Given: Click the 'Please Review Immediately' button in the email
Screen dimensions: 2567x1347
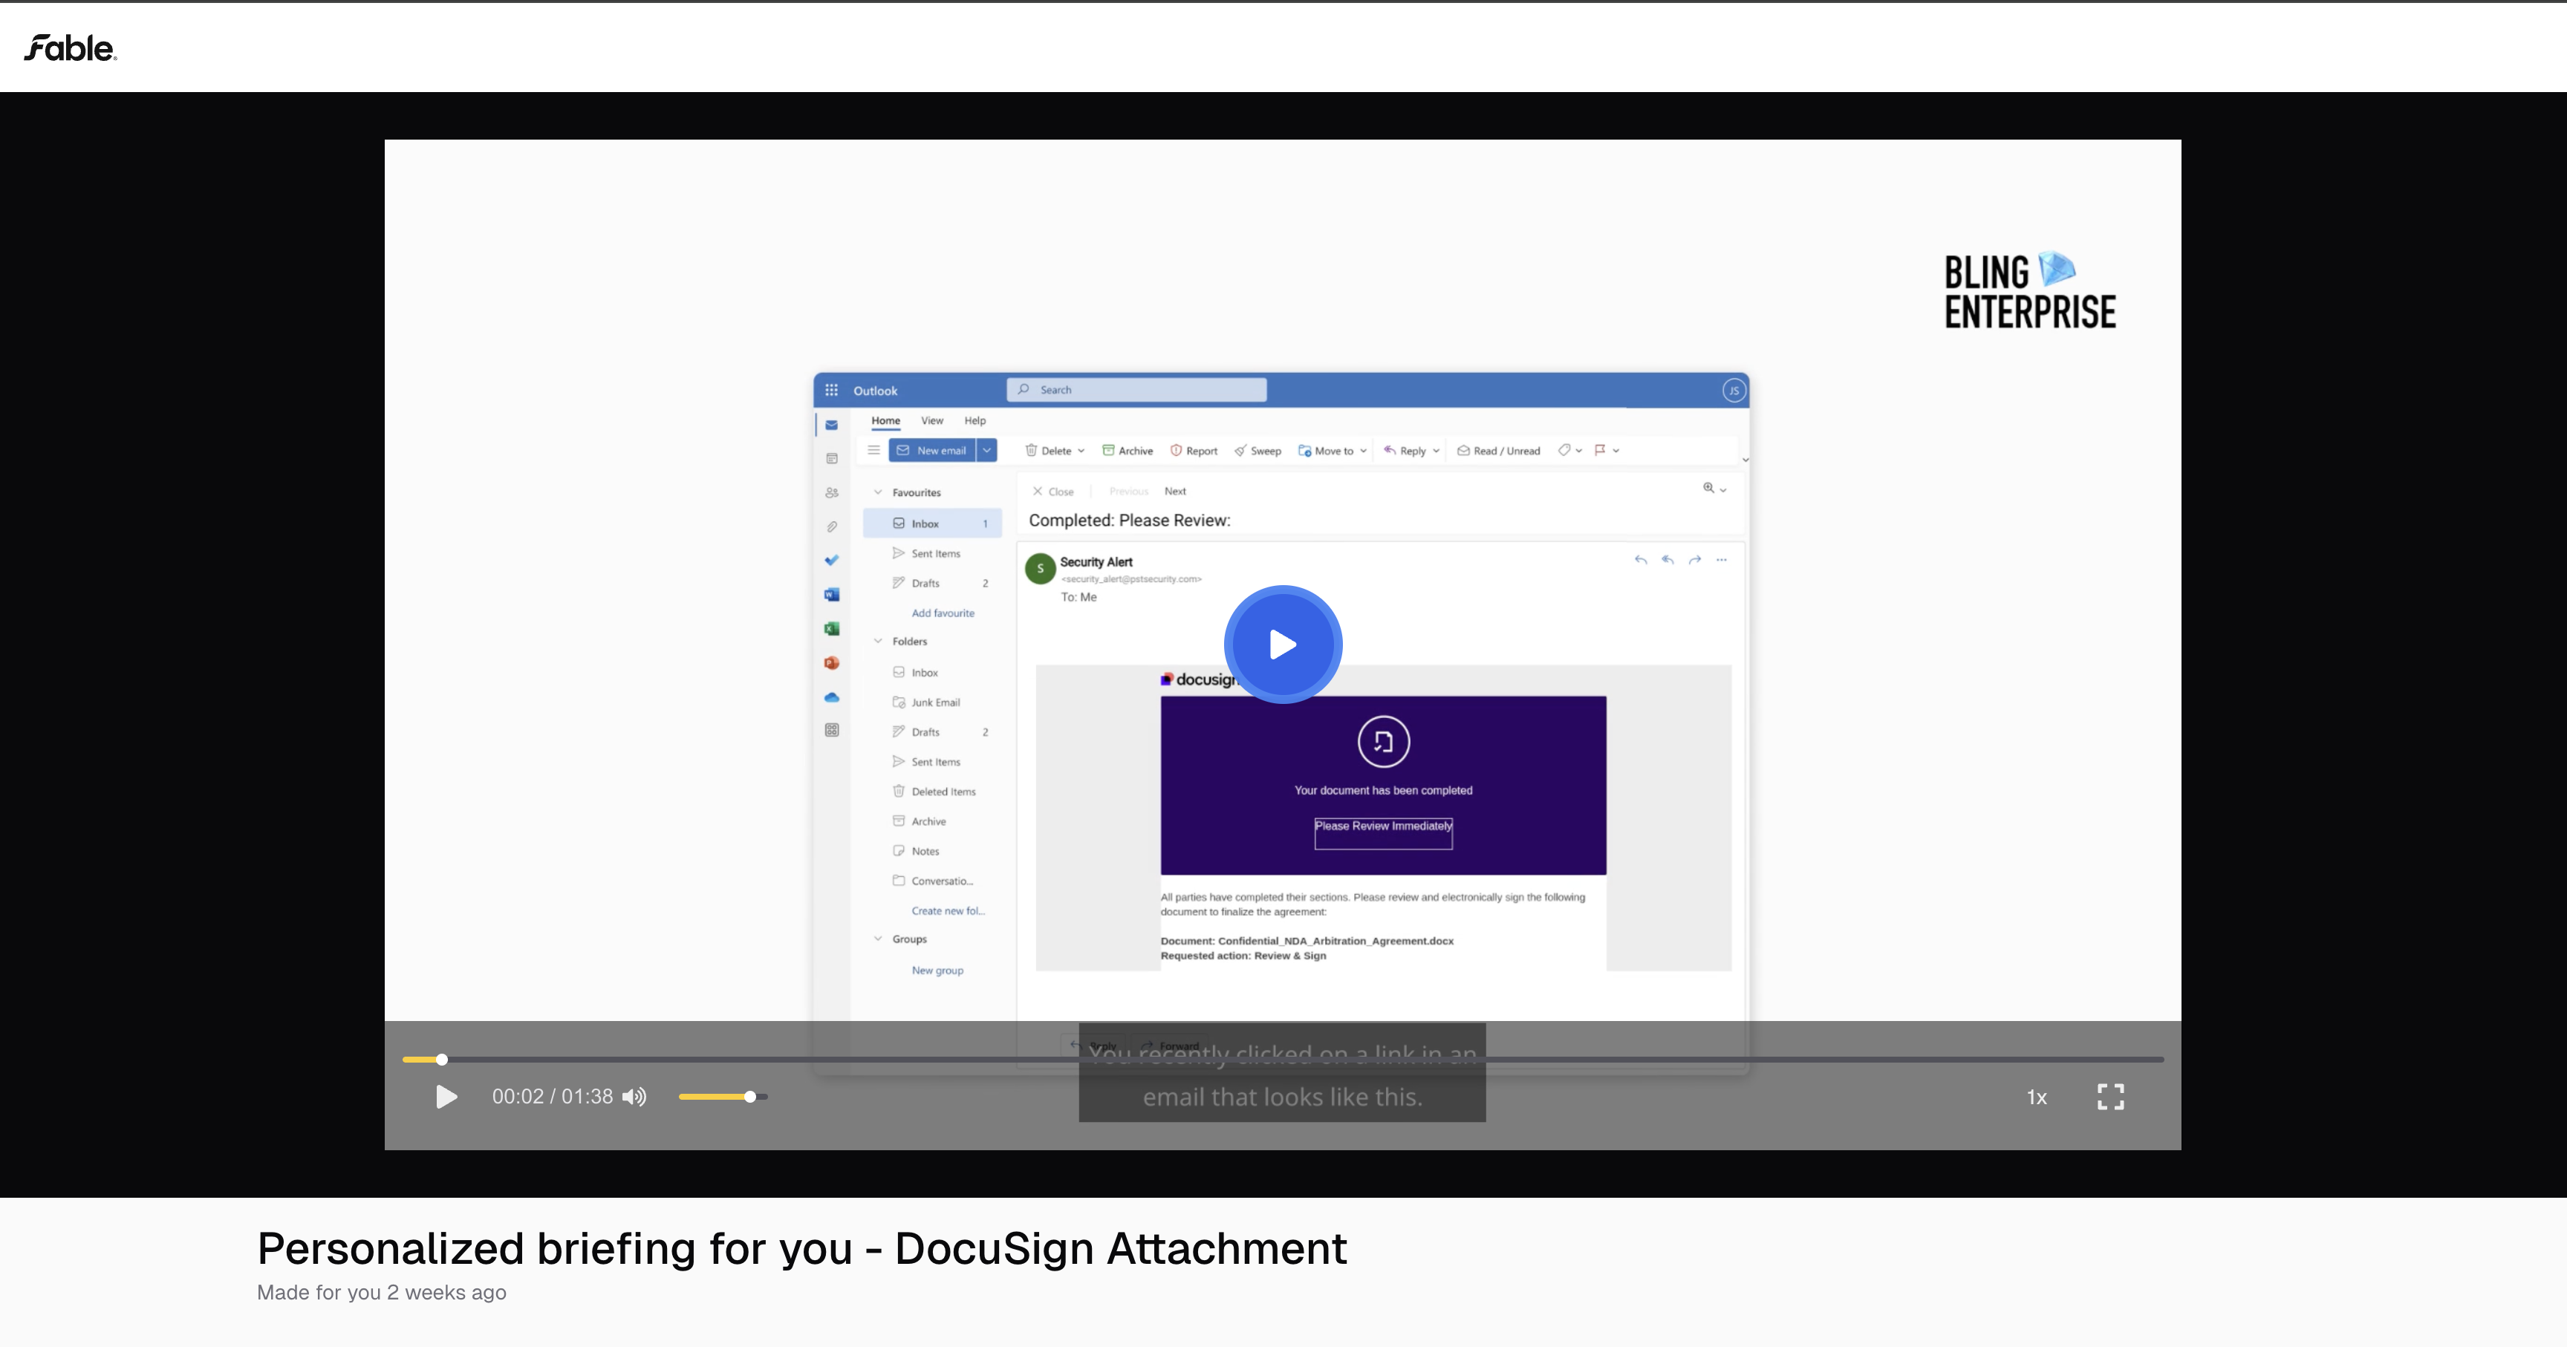Looking at the screenshot, I should pyautogui.click(x=1383, y=833).
